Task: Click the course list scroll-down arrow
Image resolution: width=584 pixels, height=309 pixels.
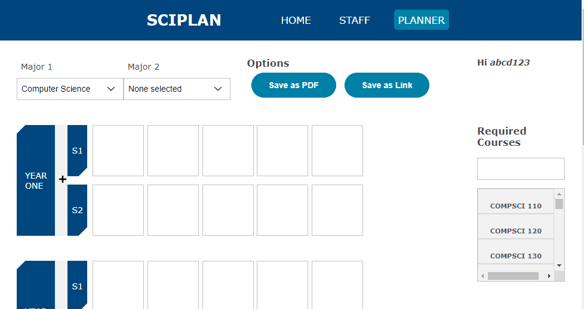Action: (x=560, y=266)
